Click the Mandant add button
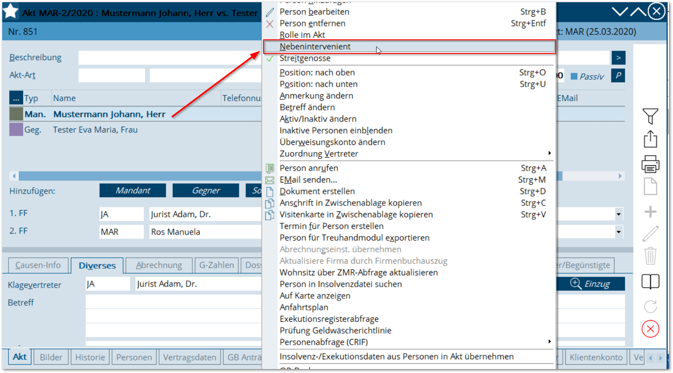The width and height of the screenshot is (673, 373). [133, 190]
